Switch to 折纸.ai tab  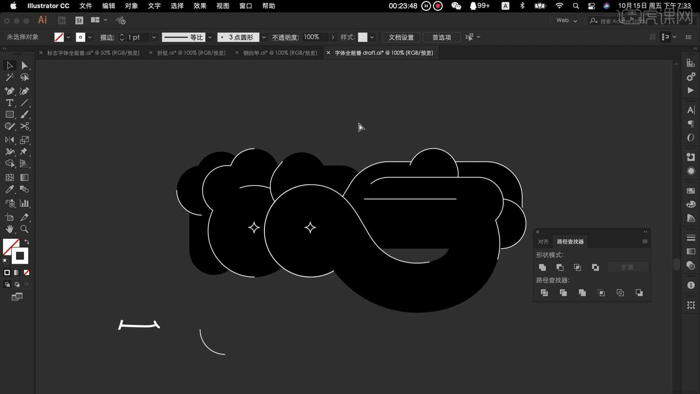click(x=191, y=53)
